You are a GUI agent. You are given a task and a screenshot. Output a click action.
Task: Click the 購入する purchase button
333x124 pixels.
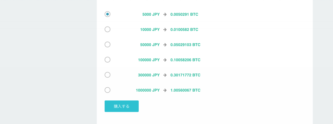point(121,106)
